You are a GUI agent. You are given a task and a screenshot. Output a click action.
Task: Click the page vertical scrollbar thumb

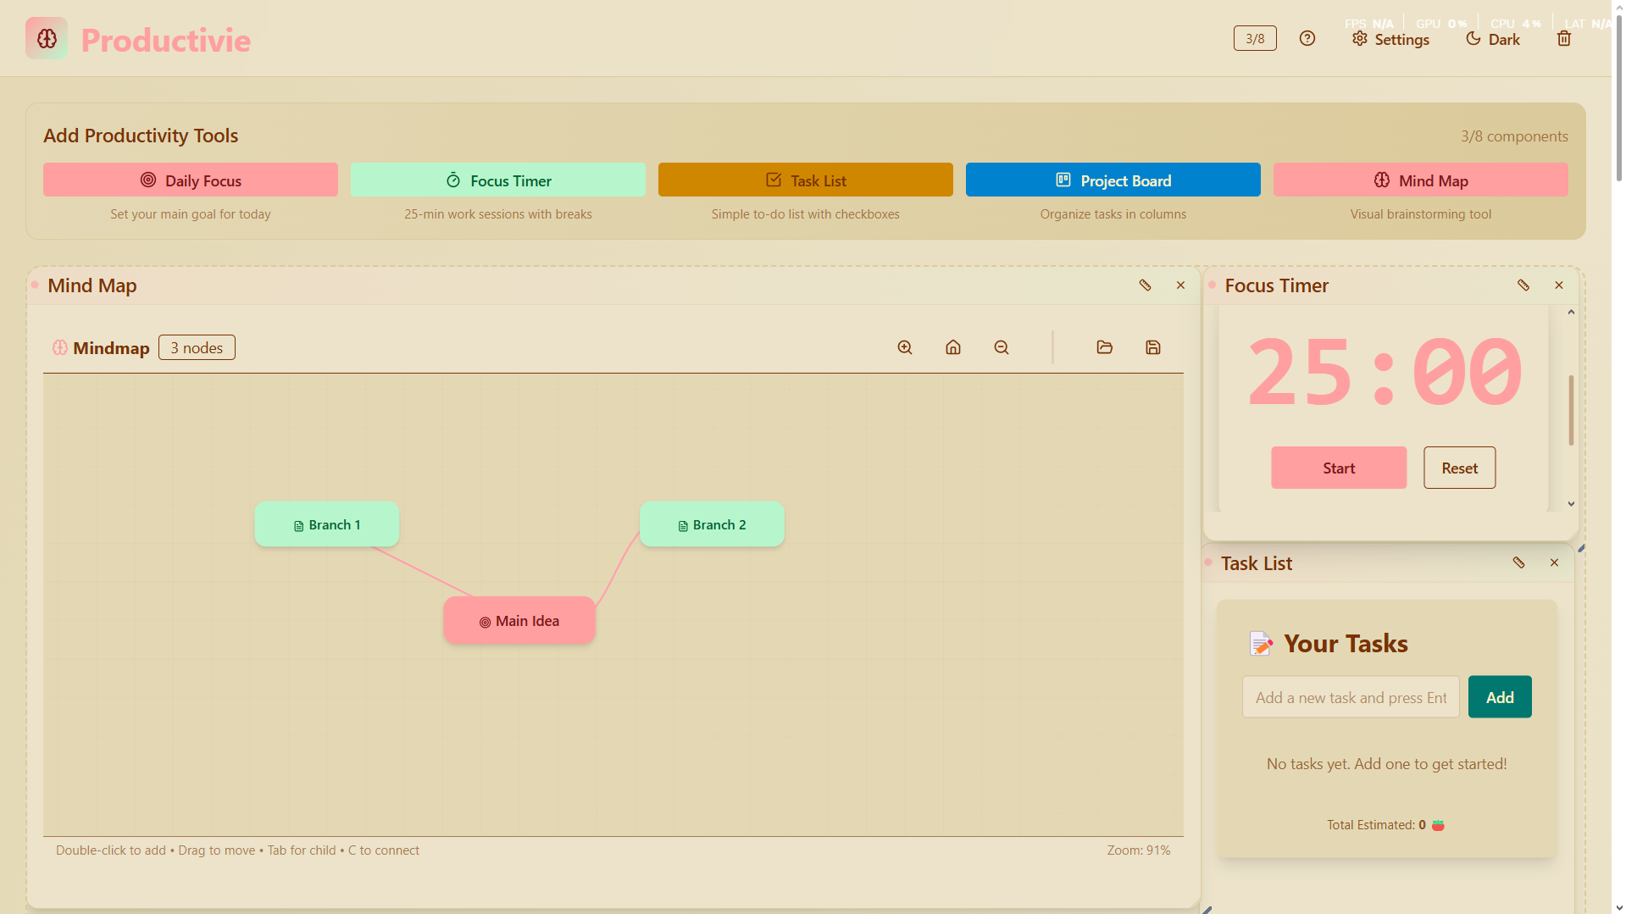pyautogui.click(x=1618, y=97)
